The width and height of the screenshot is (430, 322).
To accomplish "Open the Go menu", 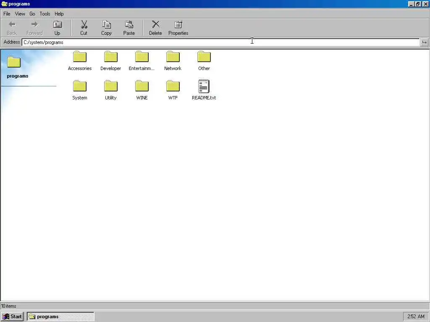I will click(x=32, y=14).
